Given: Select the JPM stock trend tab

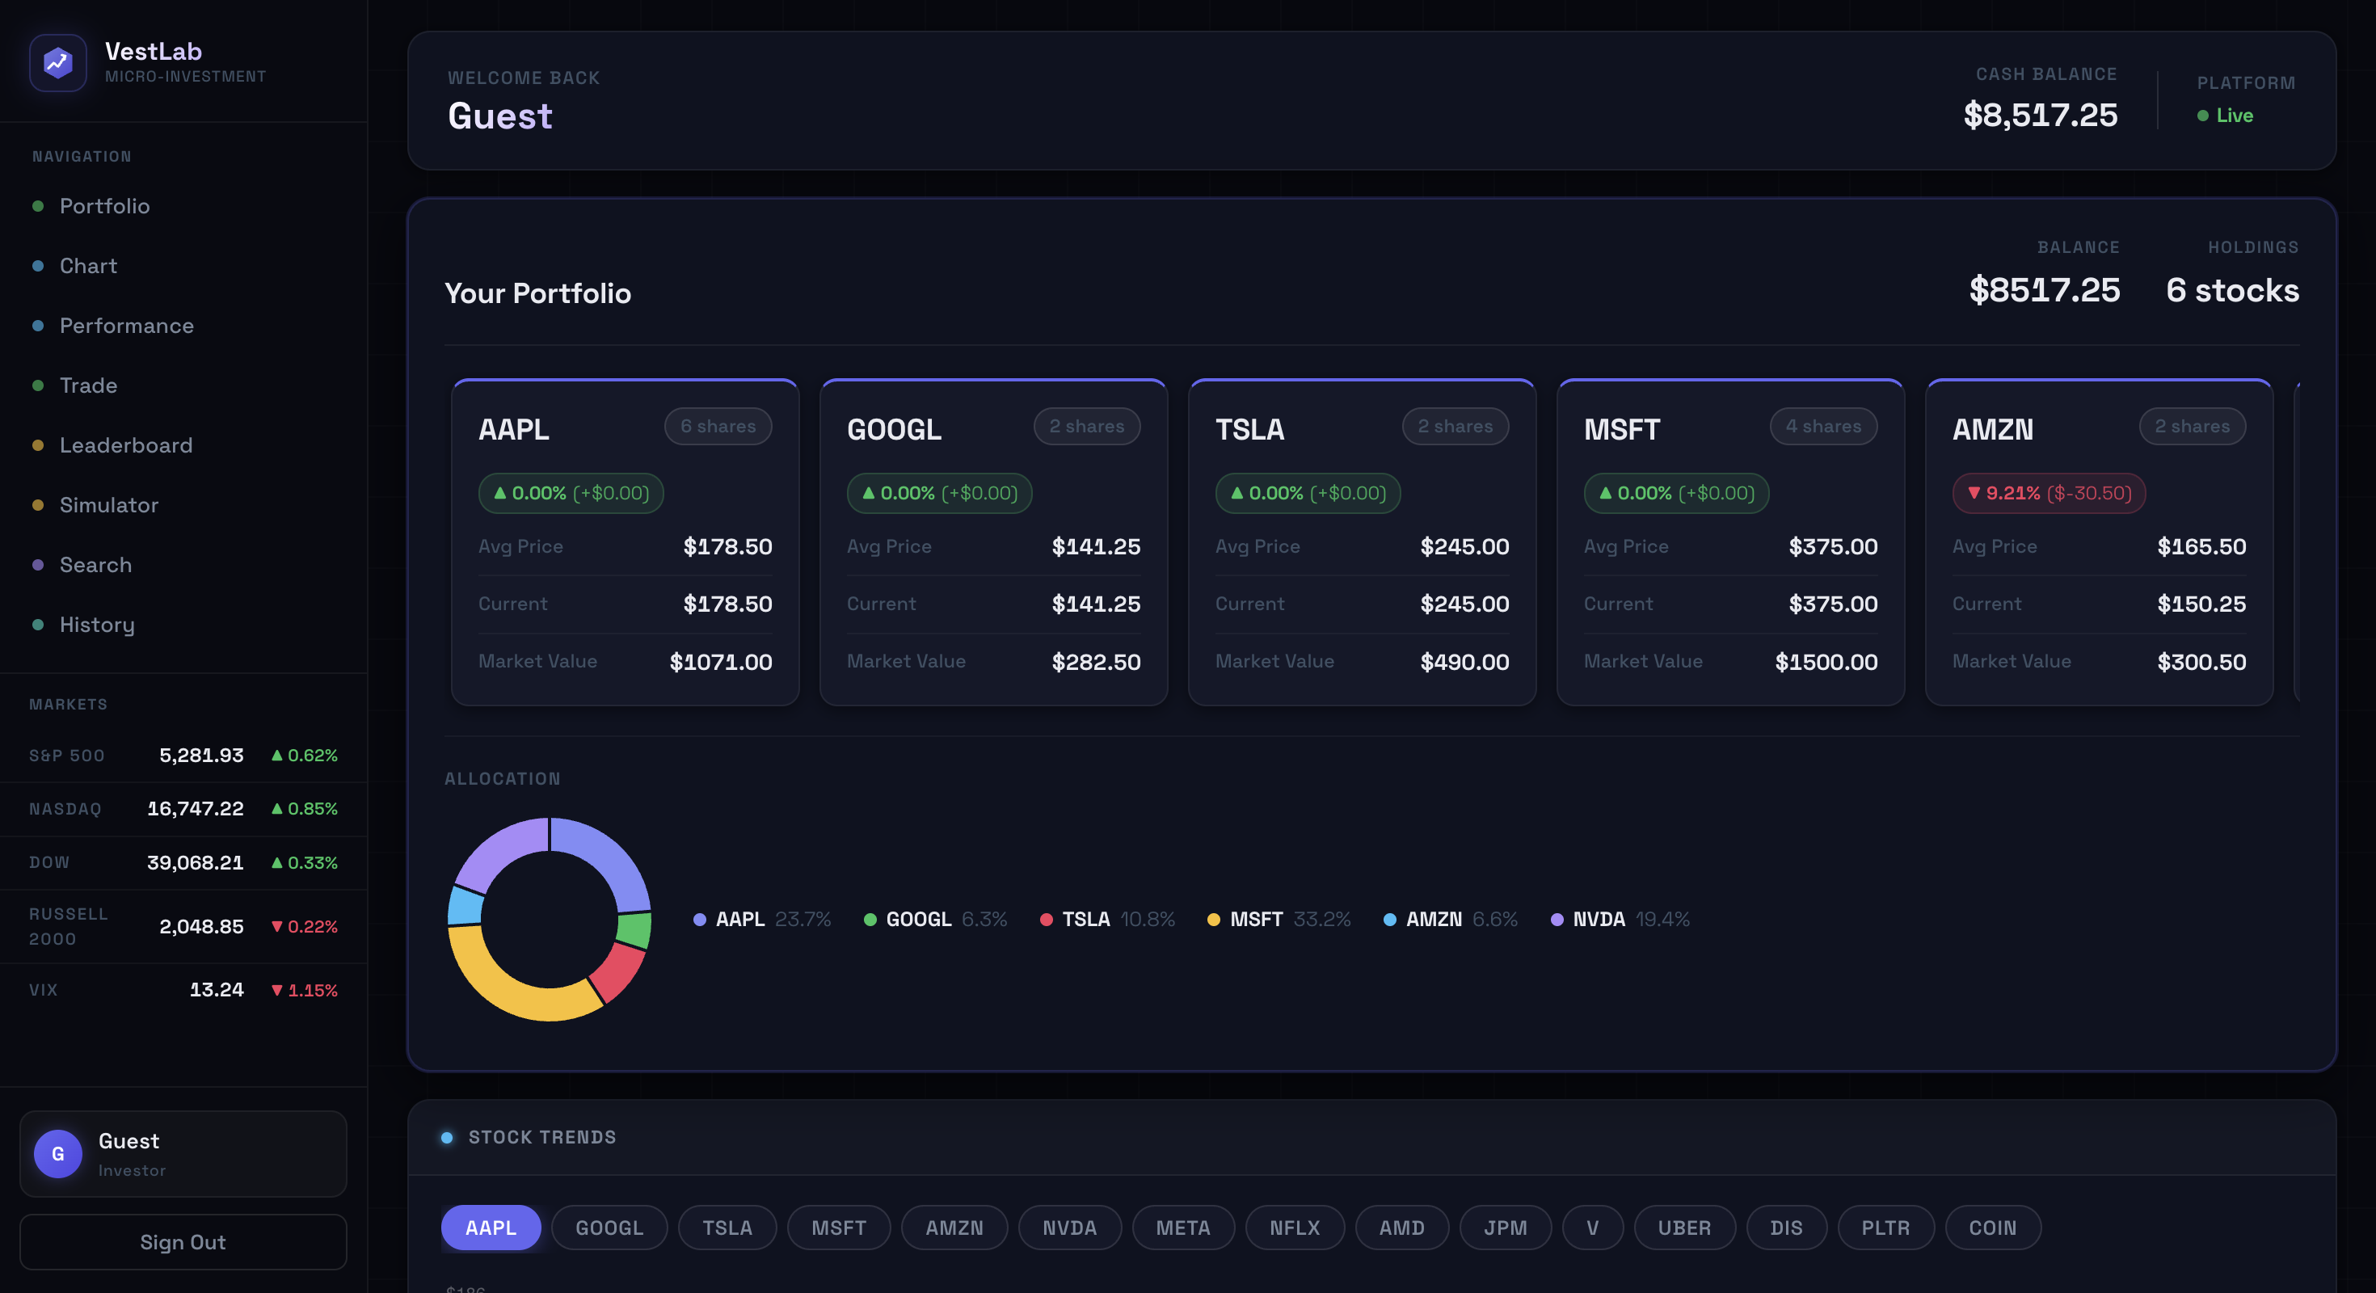Looking at the screenshot, I should pos(1506,1228).
